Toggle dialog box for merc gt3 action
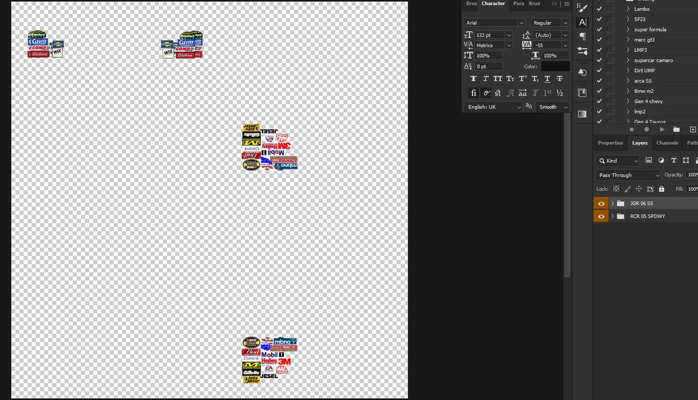The image size is (698, 400). 610,40
